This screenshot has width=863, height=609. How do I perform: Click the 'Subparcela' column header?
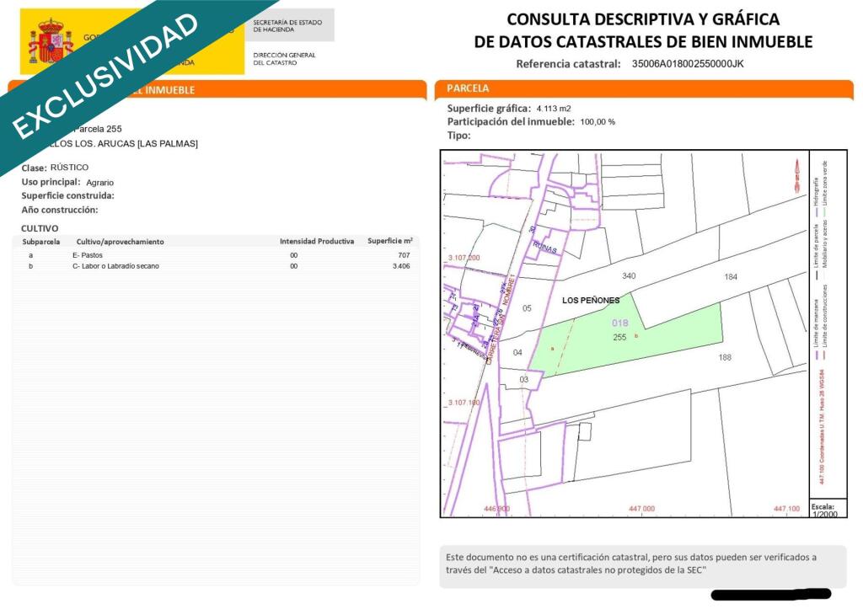[x=40, y=242]
